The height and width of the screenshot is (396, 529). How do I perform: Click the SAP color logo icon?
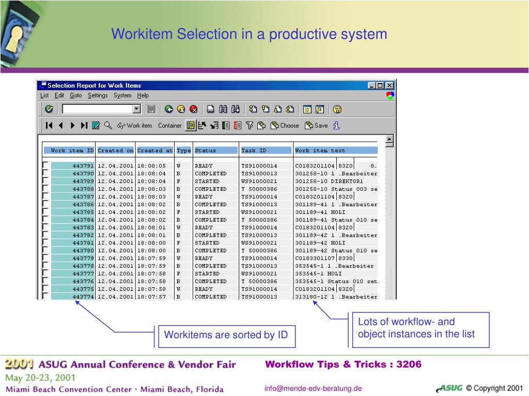point(390,95)
